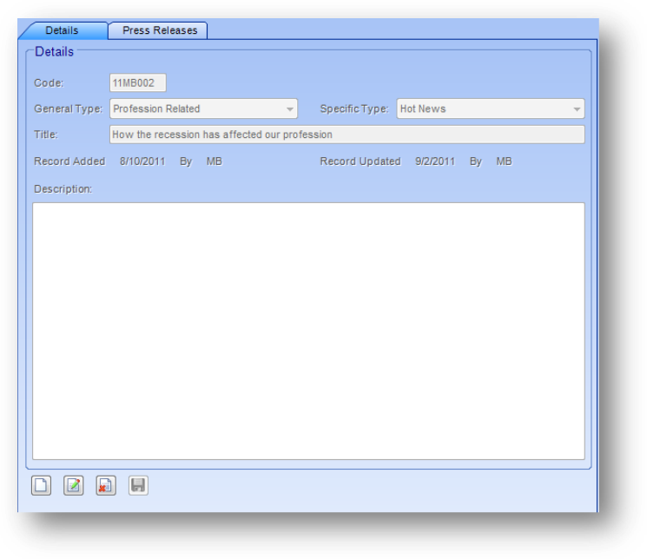Click the MB initials after Record Updated
The width and height of the screenshot is (647, 559).
[504, 161]
